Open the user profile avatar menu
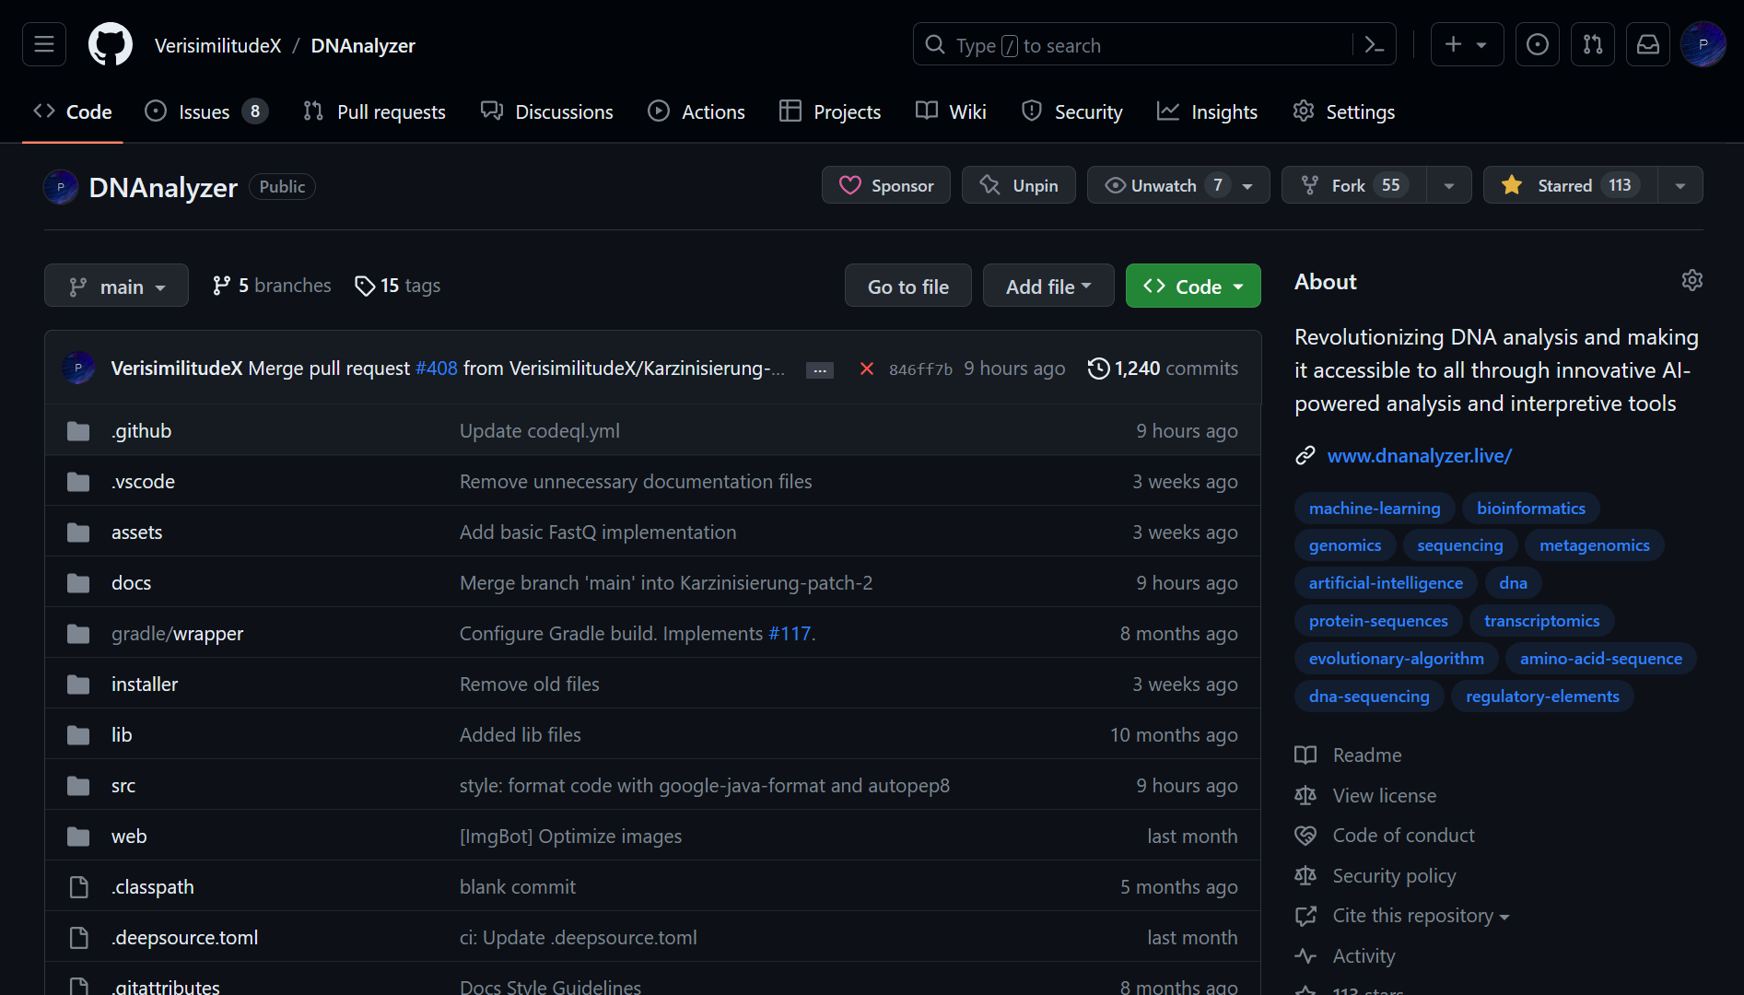 tap(1703, 44)
